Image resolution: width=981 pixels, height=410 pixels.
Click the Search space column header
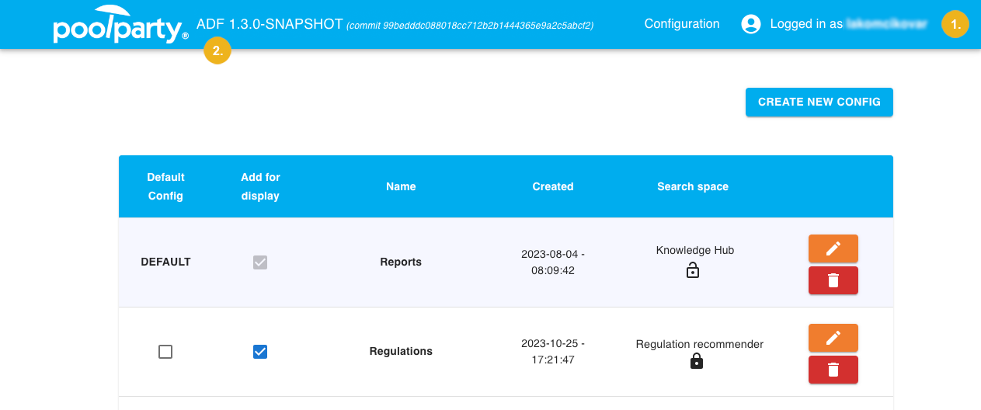click(692, 186)
